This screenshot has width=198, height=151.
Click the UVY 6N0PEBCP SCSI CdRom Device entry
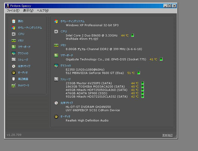point(93,110)
